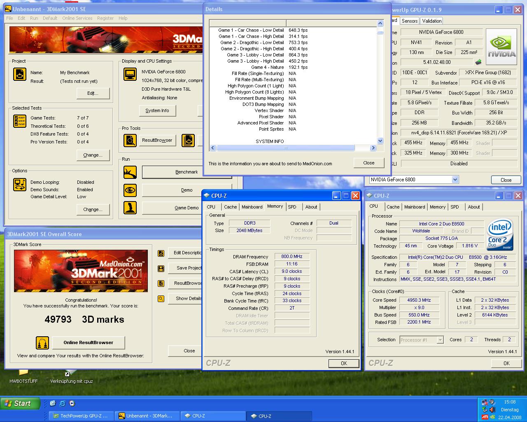Click Change... under Selected Tests
Viewport: 527px width, 422px height.
coord(93,155)
